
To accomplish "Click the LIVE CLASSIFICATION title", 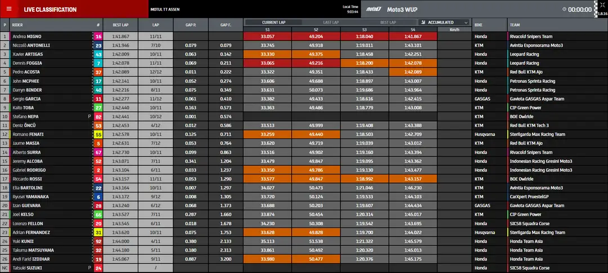I will 50,10.
